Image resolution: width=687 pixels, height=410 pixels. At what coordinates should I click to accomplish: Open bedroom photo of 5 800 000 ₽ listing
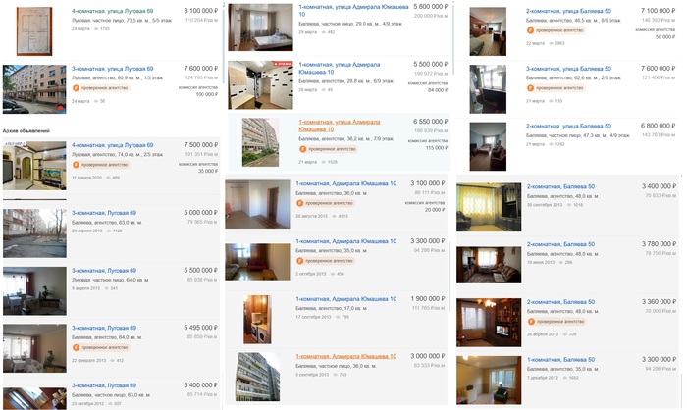[260, 27]
